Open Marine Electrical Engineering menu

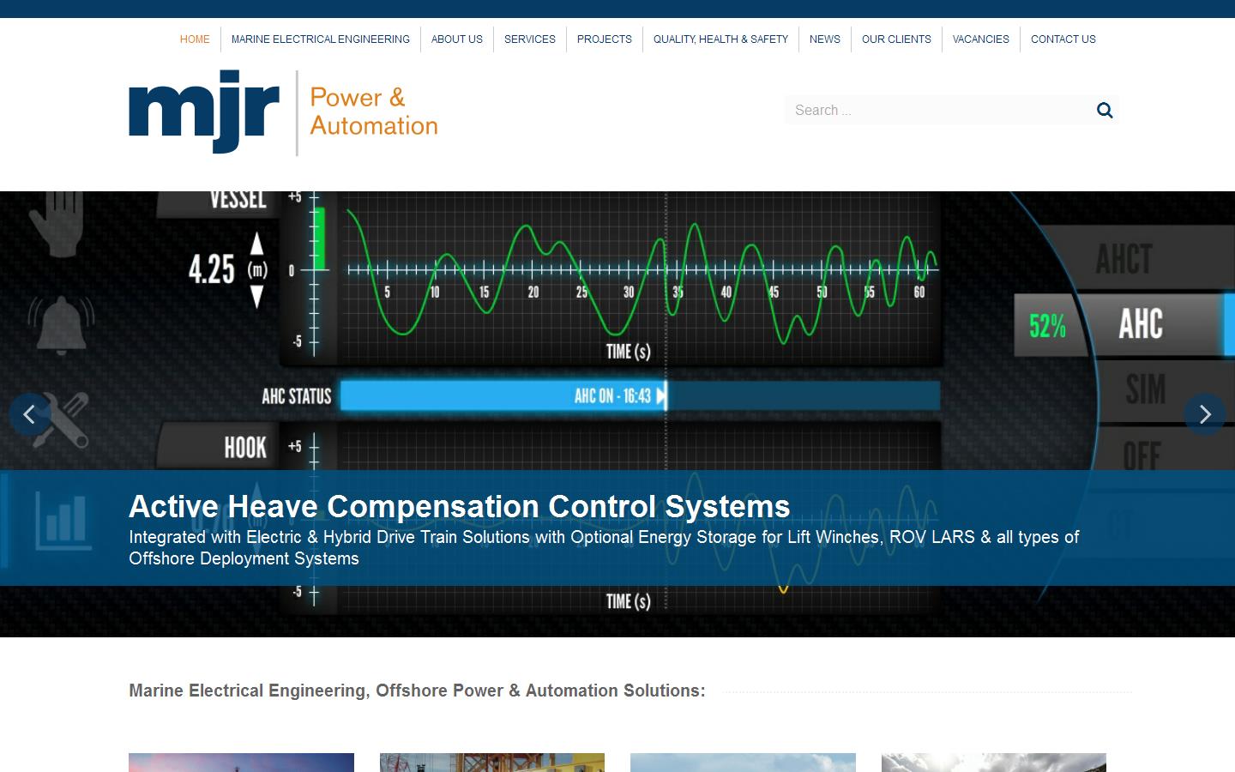(320, 39)
